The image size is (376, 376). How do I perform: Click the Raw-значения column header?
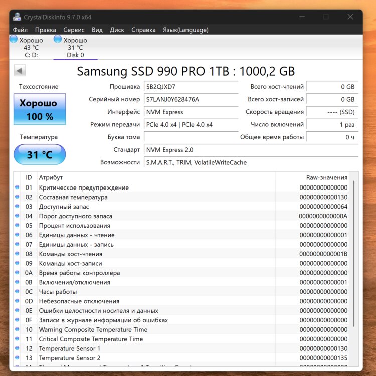click(326, 177)
